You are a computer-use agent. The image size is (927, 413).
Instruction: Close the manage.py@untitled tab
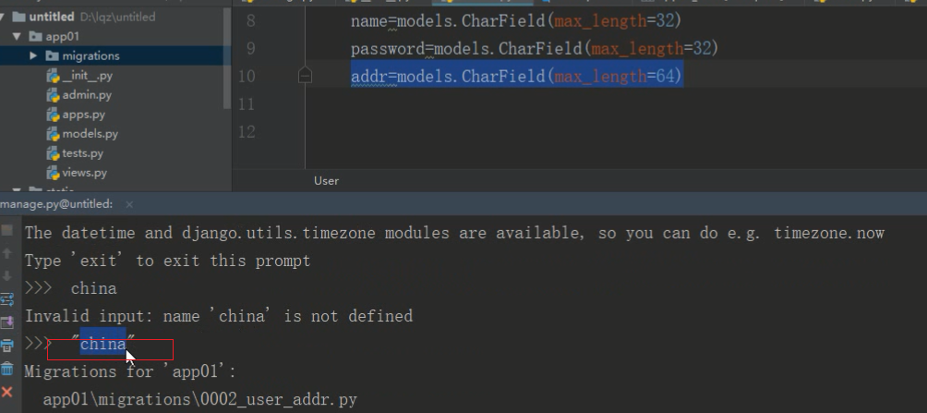[129, 205]
